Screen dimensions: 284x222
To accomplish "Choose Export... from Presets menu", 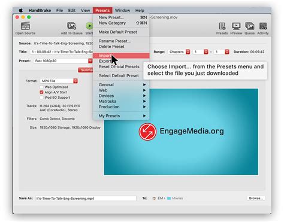I will 121,61.
